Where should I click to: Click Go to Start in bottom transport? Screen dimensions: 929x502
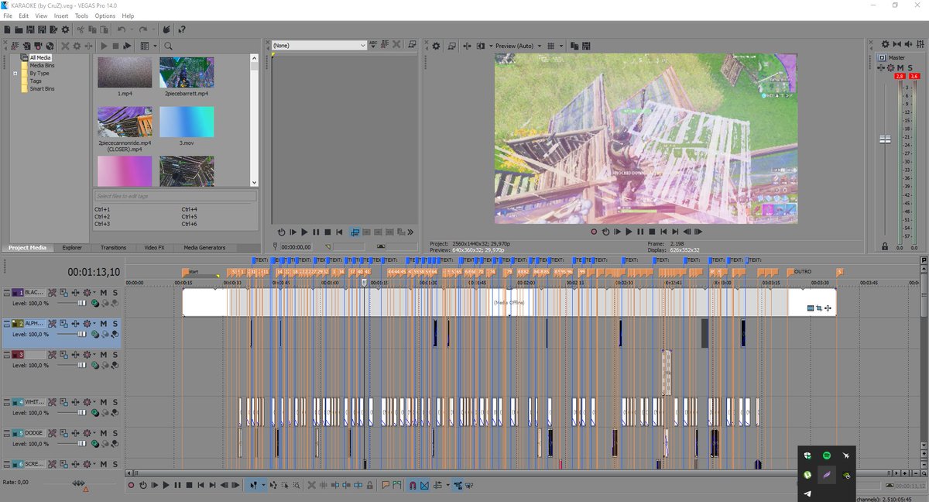pyautogui.click(x=201, y=485)
